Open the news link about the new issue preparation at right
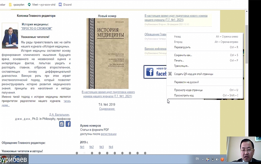This screenshot has height=164, width=261. pos(176,18)
